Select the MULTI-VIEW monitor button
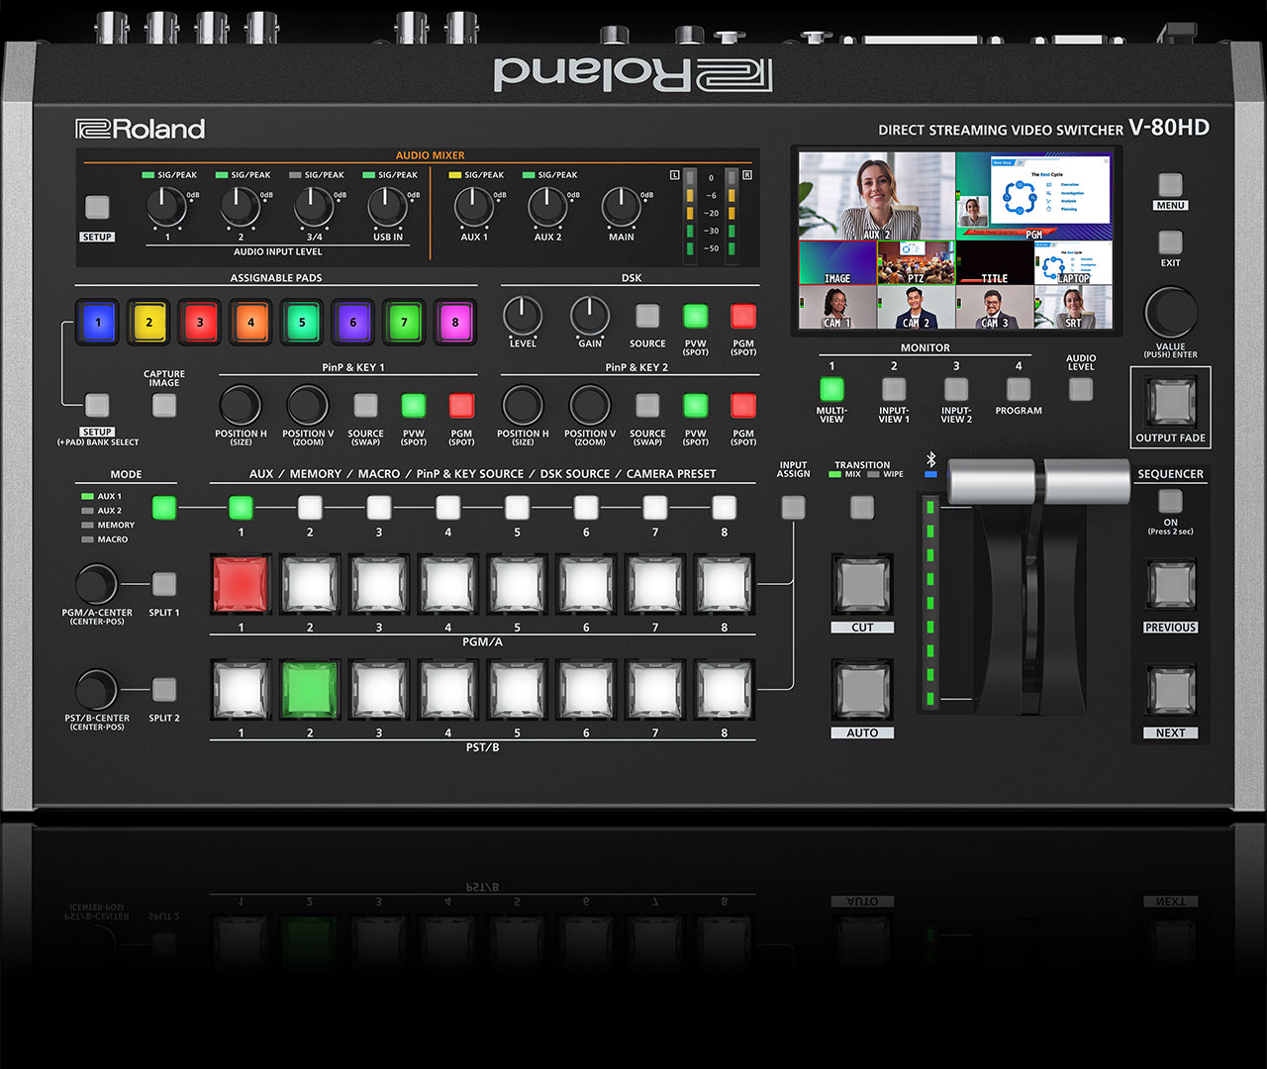This screenshot has width=1267, height=1069. (x=831, y=389)
